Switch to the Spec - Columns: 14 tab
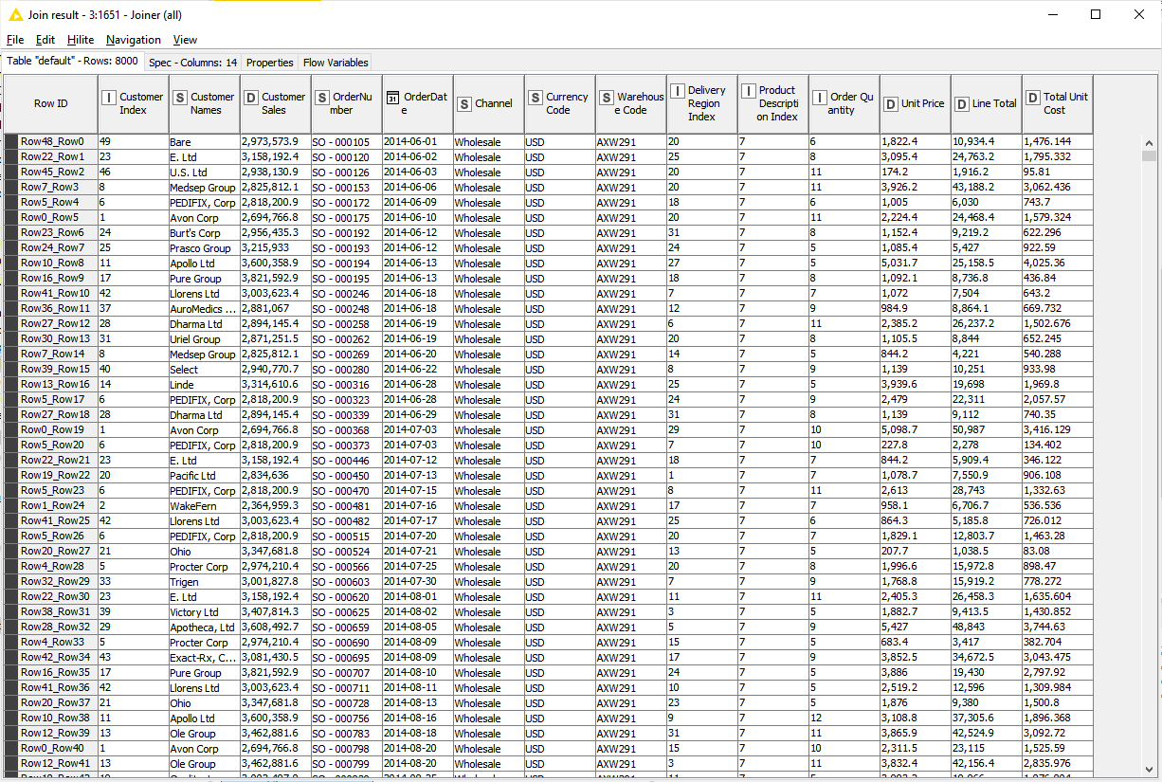 [192, 63]
